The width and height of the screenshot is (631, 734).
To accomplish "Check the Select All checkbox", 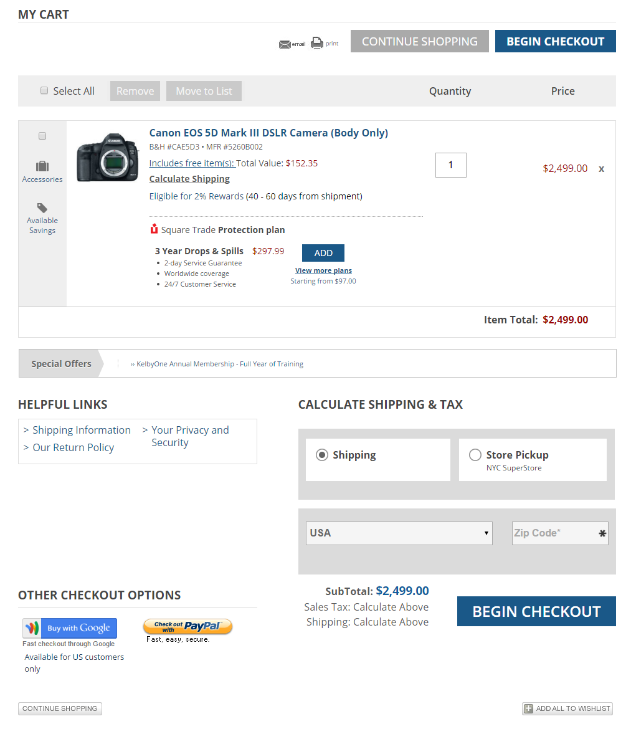I will [44, 90].
